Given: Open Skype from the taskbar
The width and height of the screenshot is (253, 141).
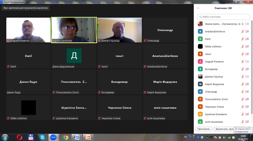Looking at the screenshot, I should tap(42, 137).
